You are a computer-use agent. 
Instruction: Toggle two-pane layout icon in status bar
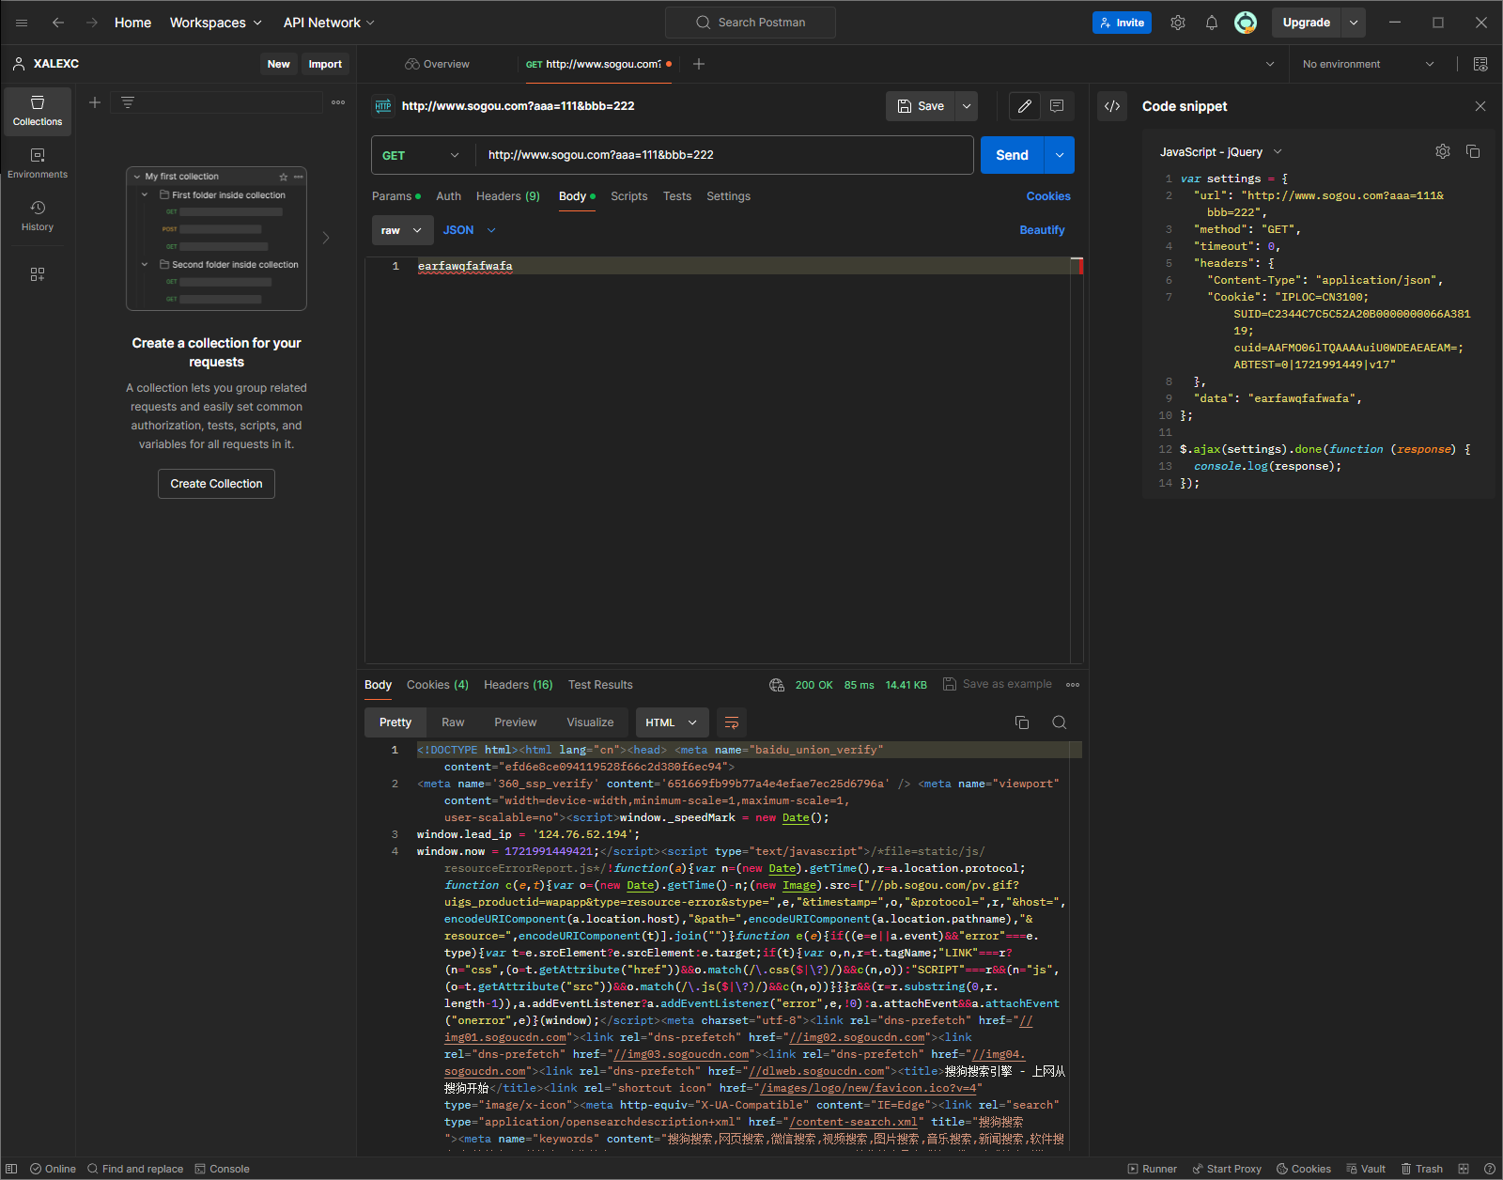pyautogui.click(x=1464, y=1169)
